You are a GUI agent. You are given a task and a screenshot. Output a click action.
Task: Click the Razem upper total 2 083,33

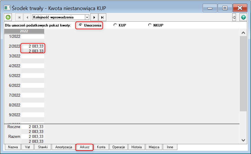click(x=36, y=137)
